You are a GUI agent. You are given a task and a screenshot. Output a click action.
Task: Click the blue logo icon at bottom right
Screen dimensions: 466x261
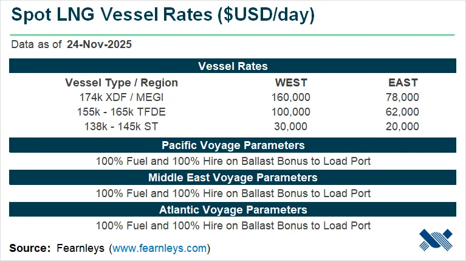[436, 240]
